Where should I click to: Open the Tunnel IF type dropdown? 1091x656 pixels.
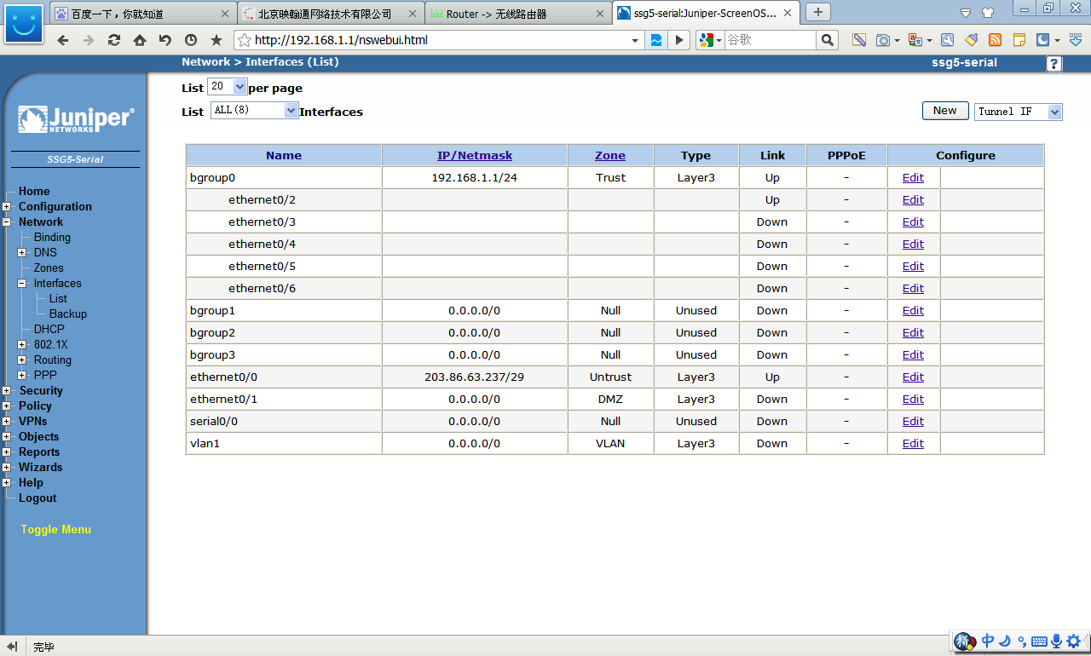click(x=1054, y=112)
